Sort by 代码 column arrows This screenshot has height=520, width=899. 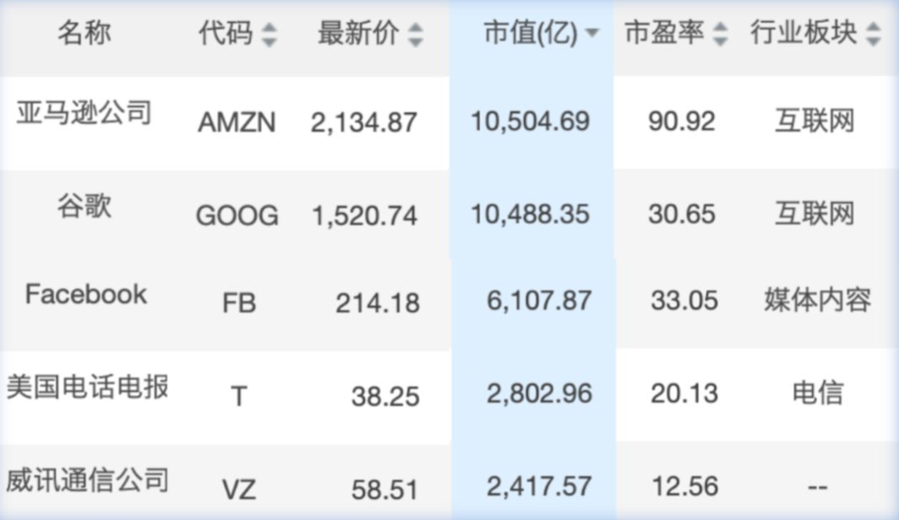pos(269,35)
